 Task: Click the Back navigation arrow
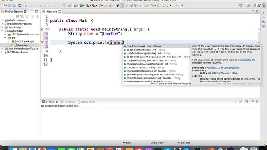[x=168, y=5]
